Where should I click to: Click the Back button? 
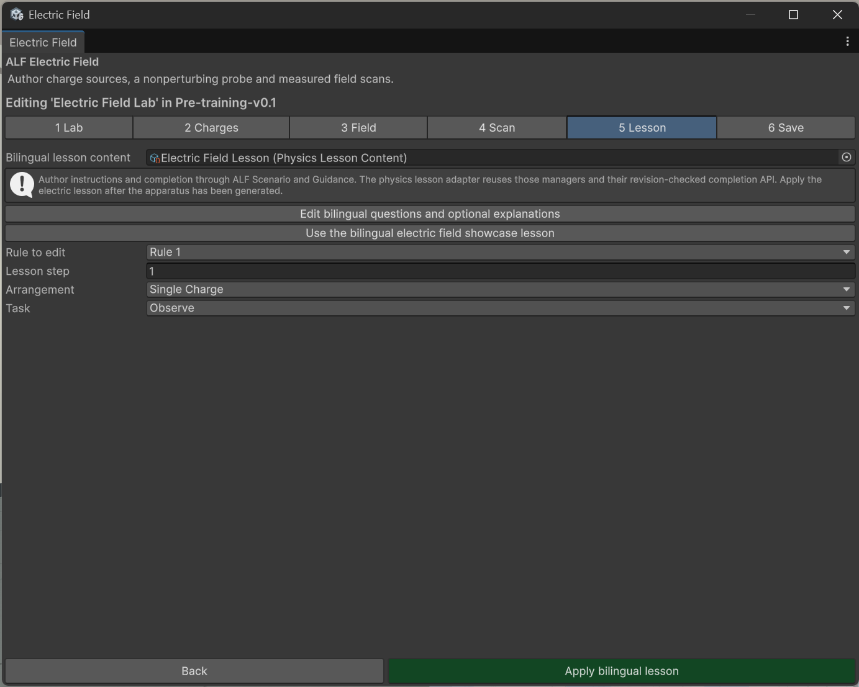coord(194,671)
